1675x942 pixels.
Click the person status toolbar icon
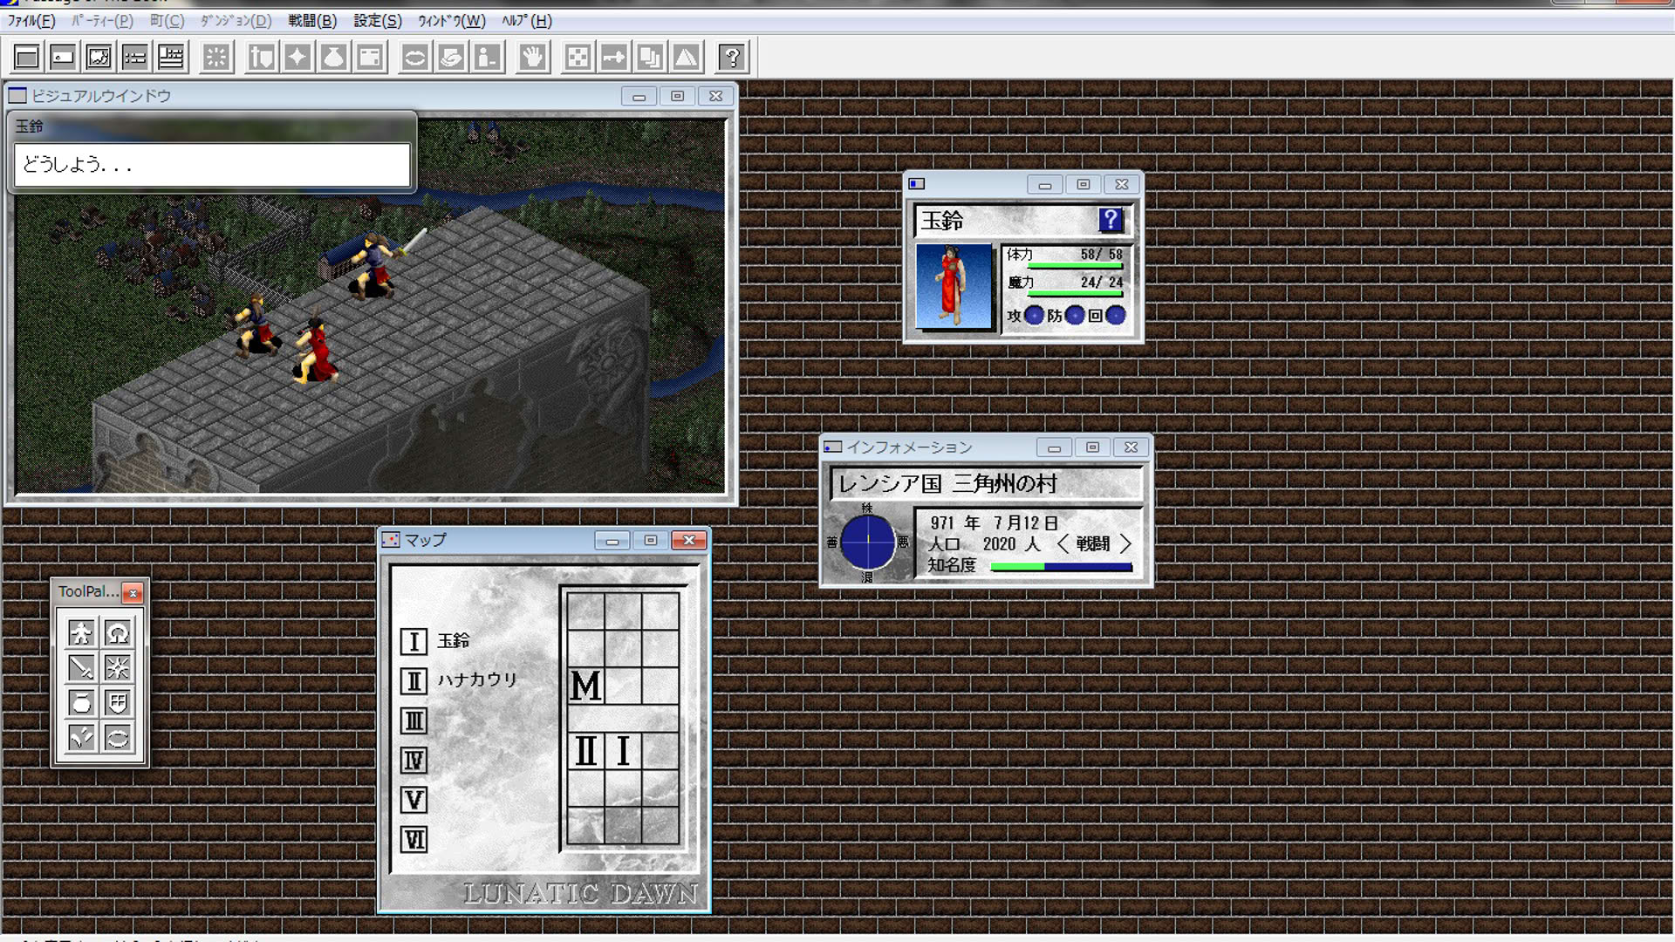point(487,58)
